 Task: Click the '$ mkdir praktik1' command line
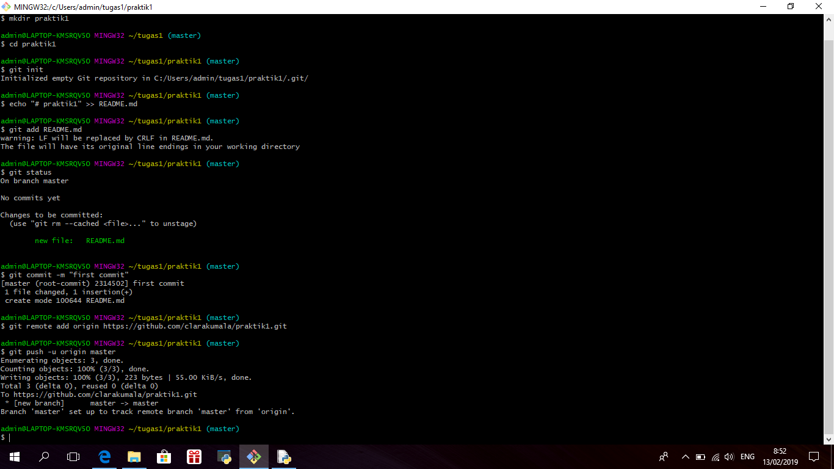35,18
